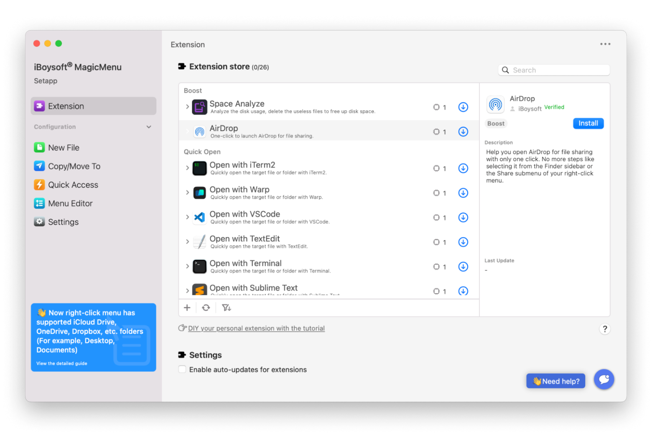The image size is (652, 441).
Task: Download Open with Warp extension
Action: (463, 193)
